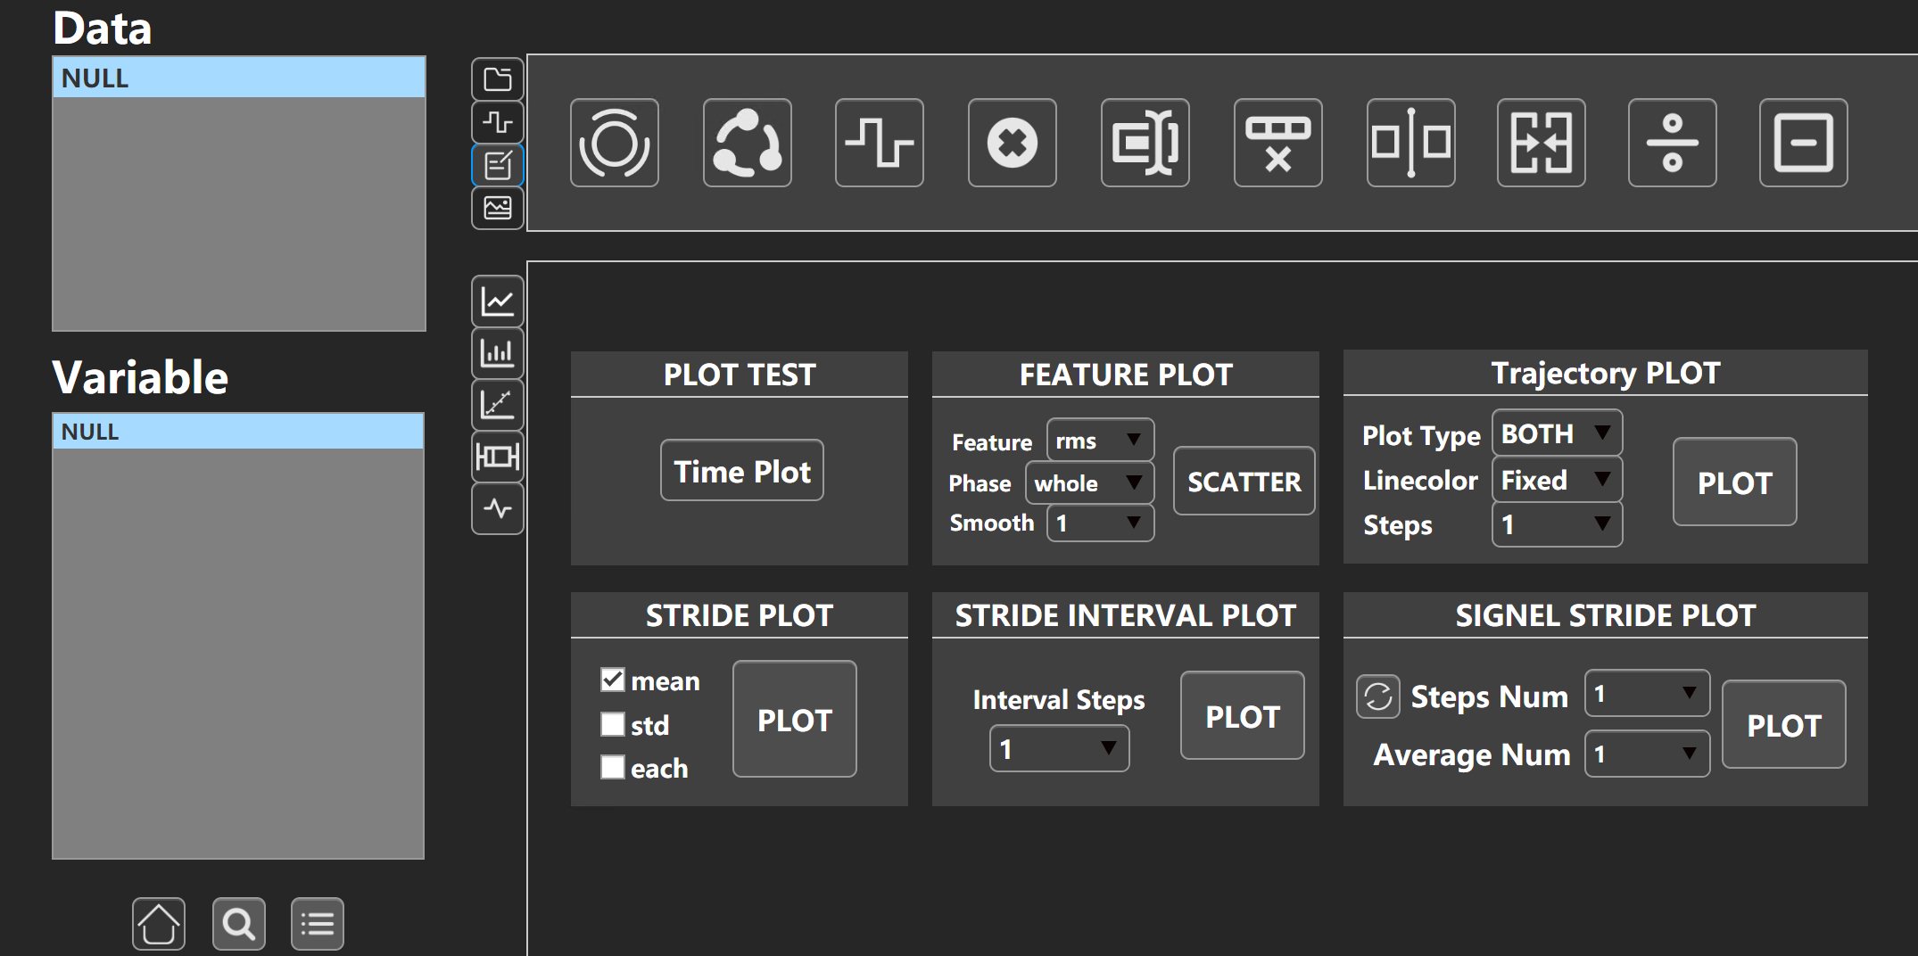Screen dimensions: 1918x956
Task: Open the box-plot interval sidebar icon
Action: click(497, 457)
